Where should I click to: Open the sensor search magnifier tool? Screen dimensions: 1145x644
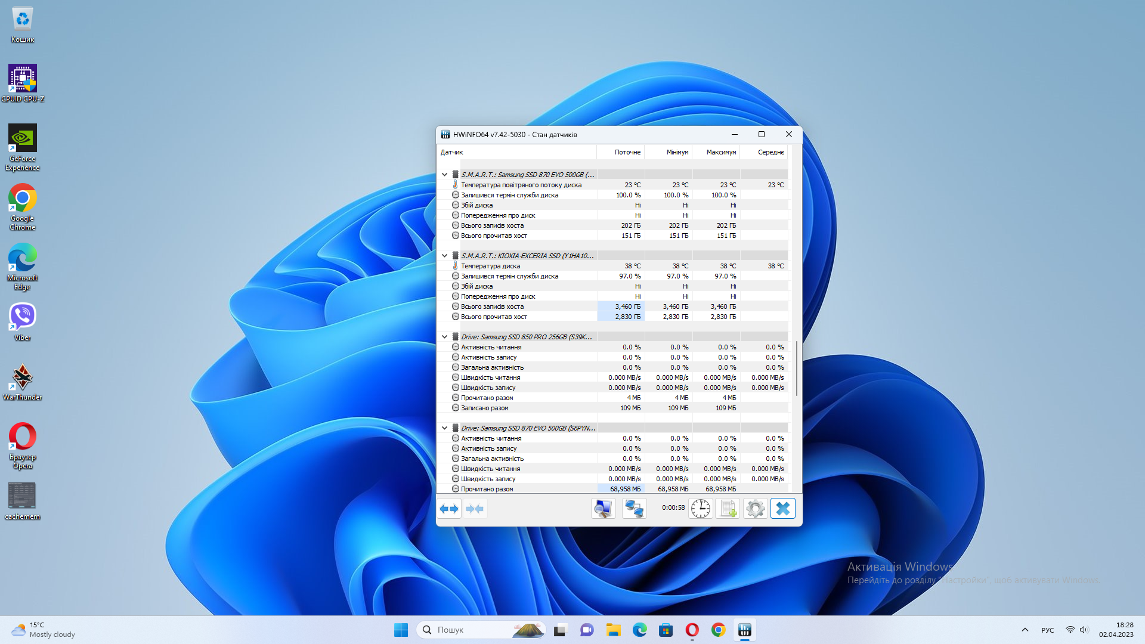(603, 509)
